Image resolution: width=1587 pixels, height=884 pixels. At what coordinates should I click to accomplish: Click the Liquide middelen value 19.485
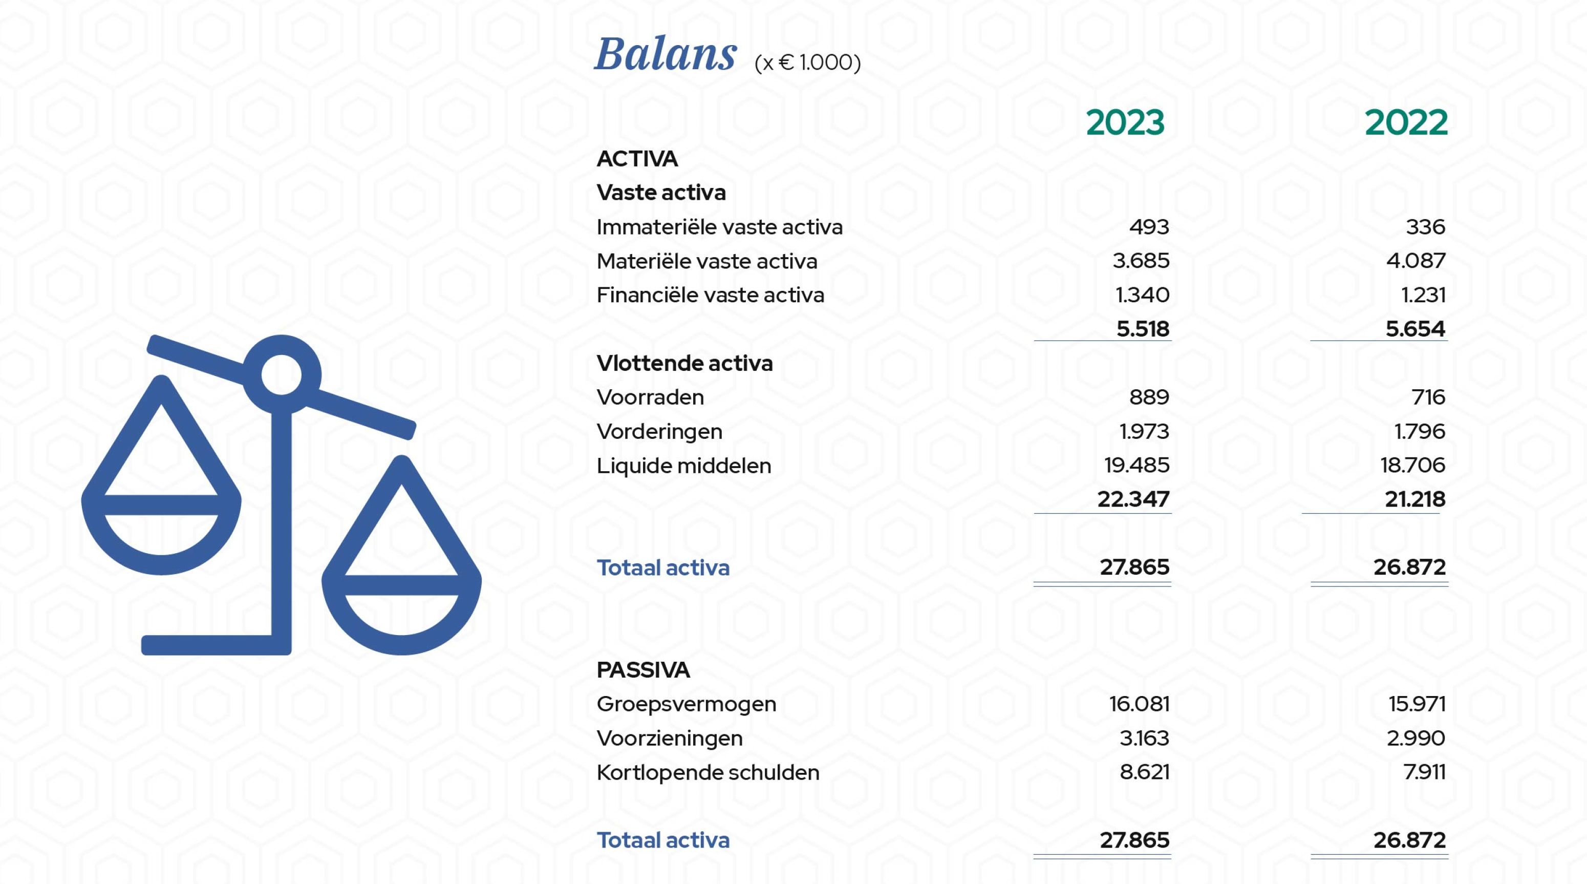1136,466
